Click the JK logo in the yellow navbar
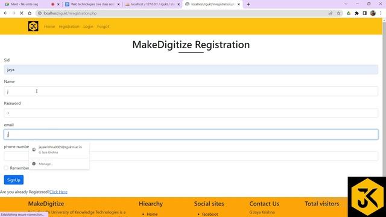 tap(33, 26)
